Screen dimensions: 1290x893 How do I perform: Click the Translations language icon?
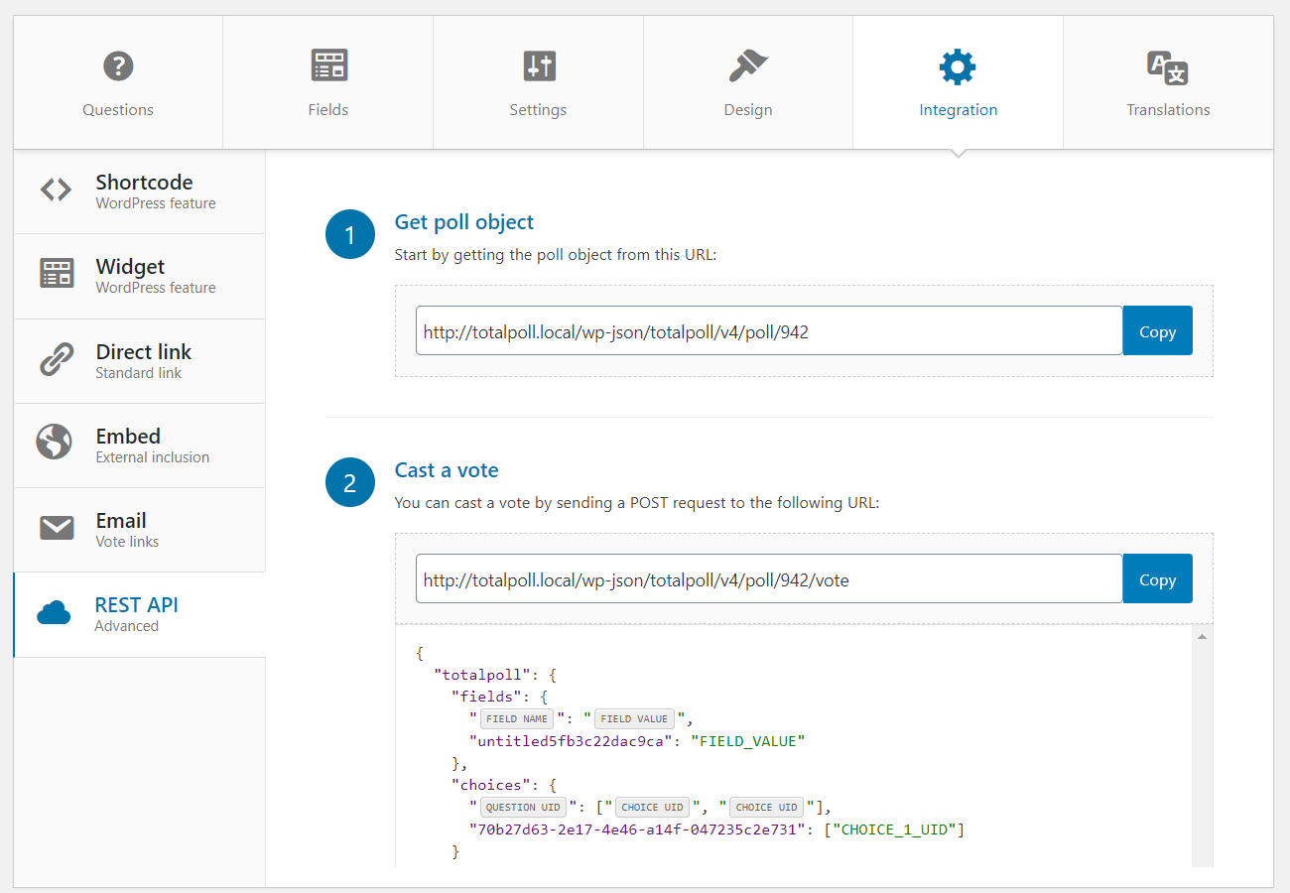point(1168,66)
